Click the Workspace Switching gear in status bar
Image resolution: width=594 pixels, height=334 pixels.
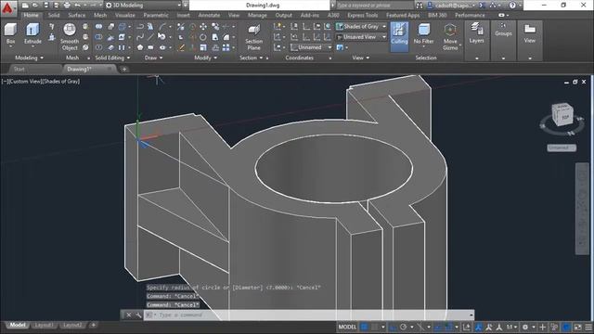pos(525,327)
